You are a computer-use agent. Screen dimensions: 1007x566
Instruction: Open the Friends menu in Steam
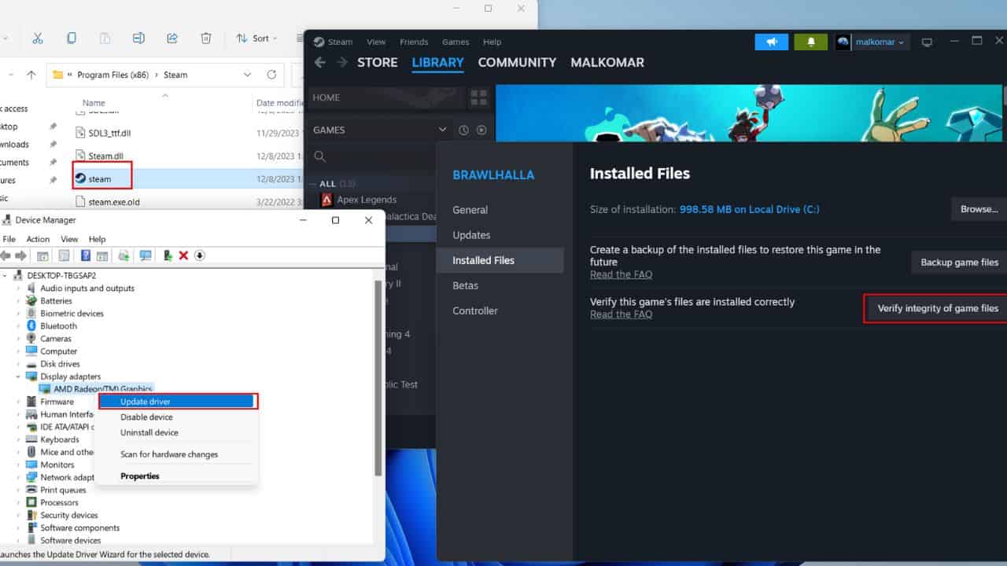point(414,42)
